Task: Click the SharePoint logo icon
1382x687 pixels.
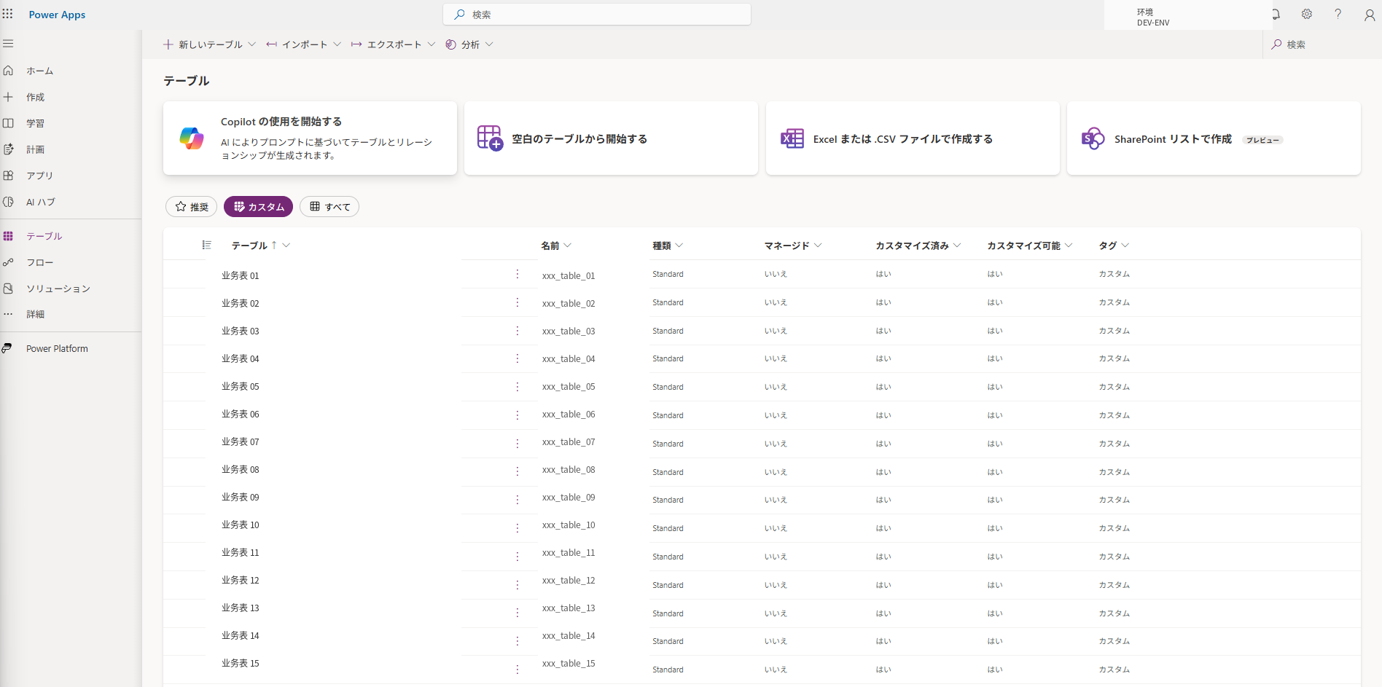Action: point(1093,138)
